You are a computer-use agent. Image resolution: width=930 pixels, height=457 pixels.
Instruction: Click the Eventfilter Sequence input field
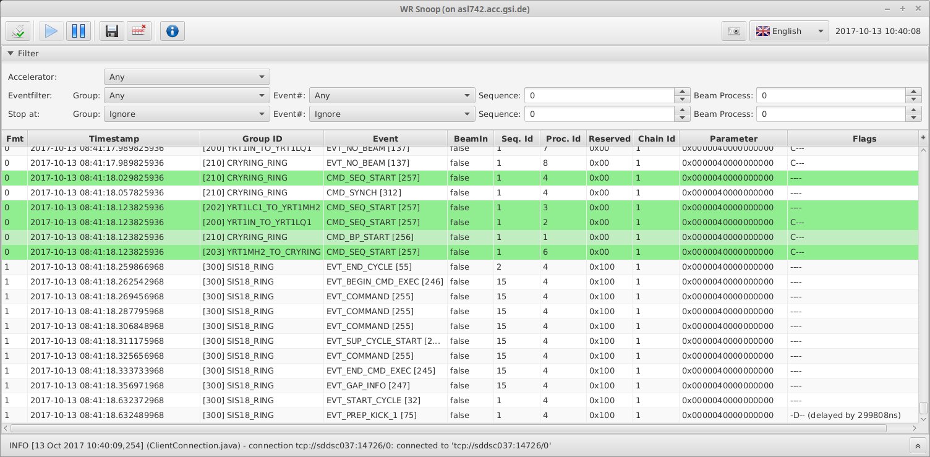pyautogui.click(x=599, y=96)
